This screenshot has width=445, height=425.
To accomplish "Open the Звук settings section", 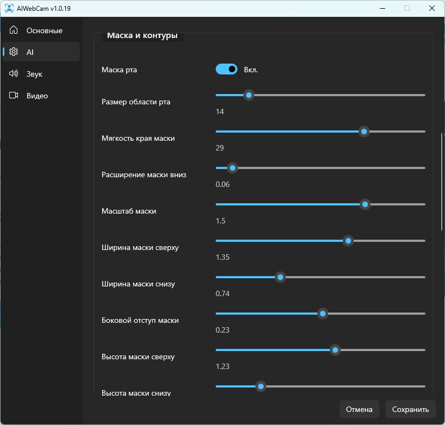I will 41,73.
